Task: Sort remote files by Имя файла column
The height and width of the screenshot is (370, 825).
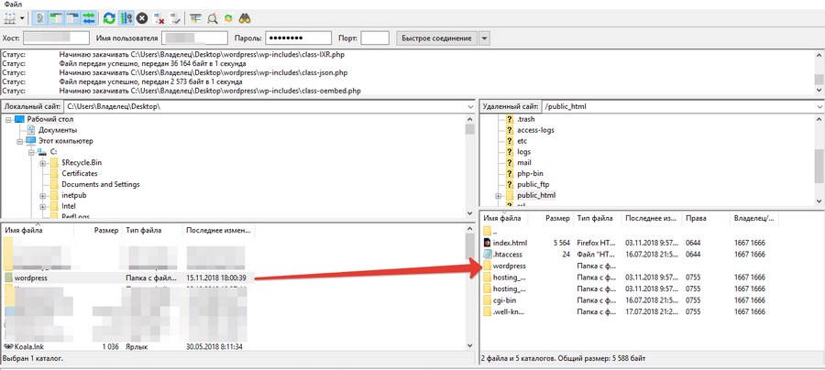Action: tap(509, 219)
